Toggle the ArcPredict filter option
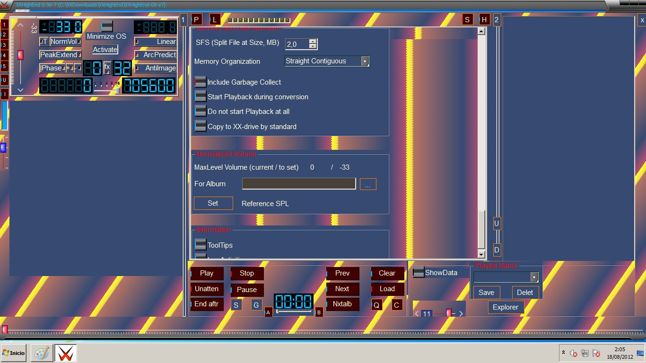Screen dimensions: 646x363 156,55
